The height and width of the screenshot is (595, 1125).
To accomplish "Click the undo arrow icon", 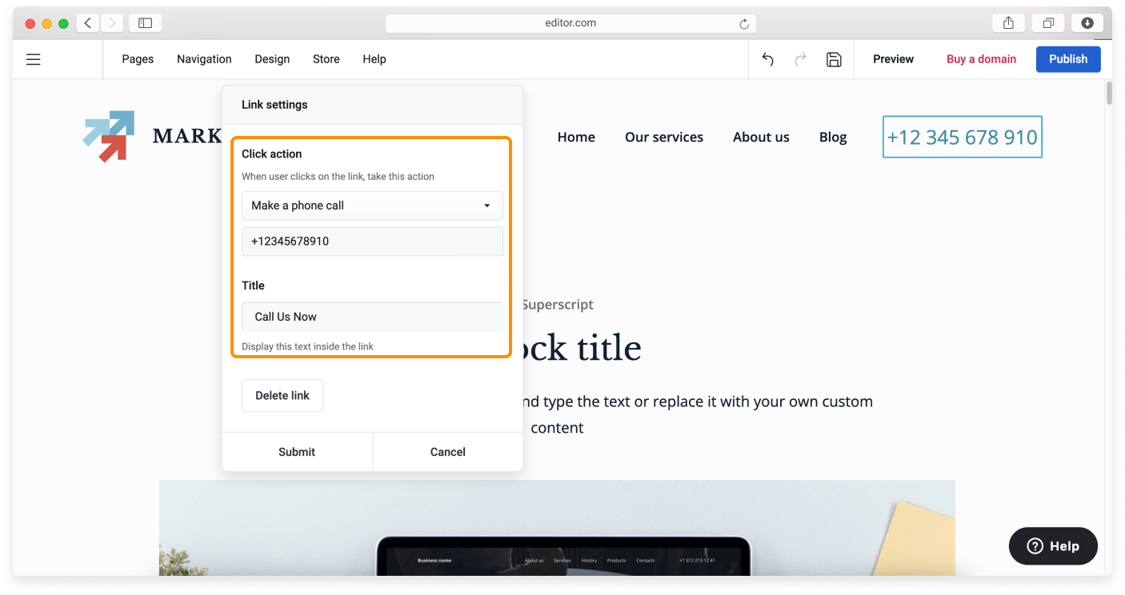I will click(767, 59).
